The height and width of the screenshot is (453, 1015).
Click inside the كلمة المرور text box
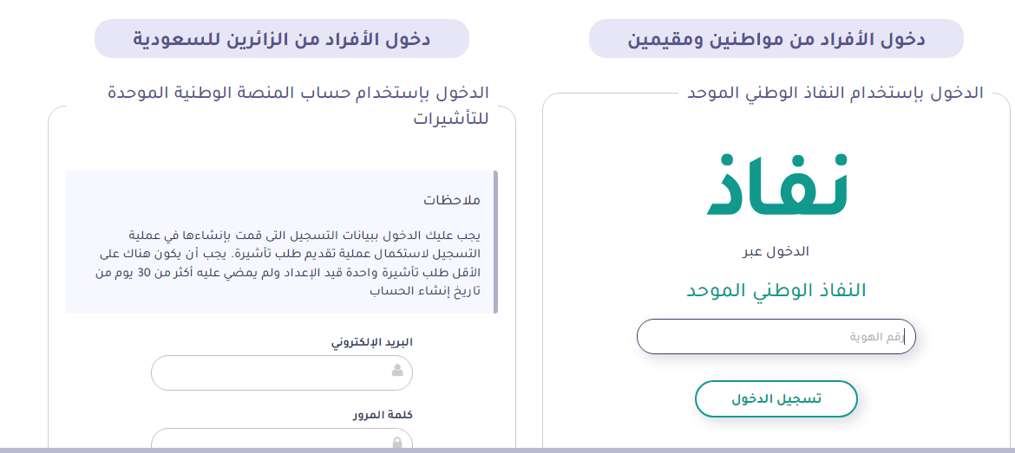(x=282, y=439)
